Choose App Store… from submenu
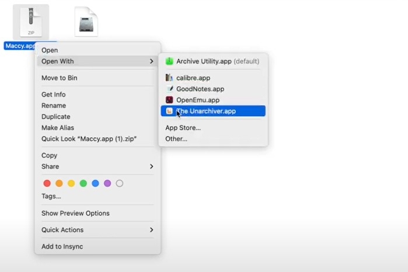The image size is (408, 272). (213, 128)
